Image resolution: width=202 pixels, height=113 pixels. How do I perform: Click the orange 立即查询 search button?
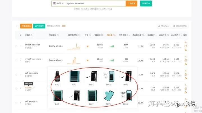[131, 3]
